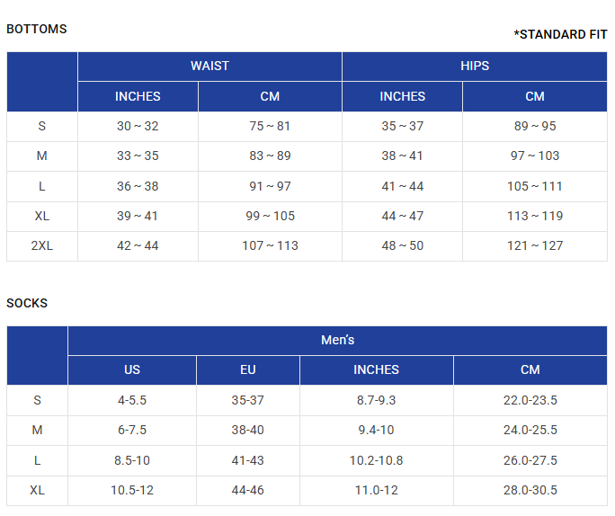Image resolution: width=615 pixels, height=516 pixels.
Task: Select the EU column header
Action: click(x=248, y=369)
